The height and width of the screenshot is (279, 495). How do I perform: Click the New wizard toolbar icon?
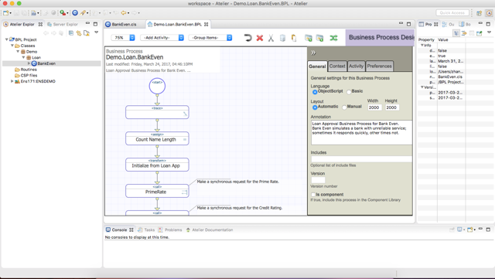5,13
